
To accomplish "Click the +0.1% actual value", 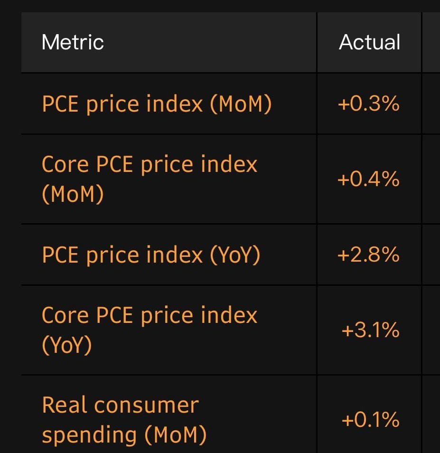I will click(370, 420).
